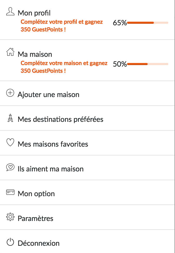Select the profile silhouette icon
The width and height of the screenshot is (175, 253).
coord(10,11)
